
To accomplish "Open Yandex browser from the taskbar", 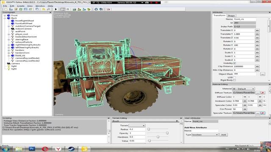I will [x=58, y=149].
